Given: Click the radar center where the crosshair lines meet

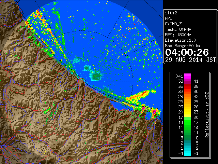Looking at the screenshot, I should tap(82, 82).
